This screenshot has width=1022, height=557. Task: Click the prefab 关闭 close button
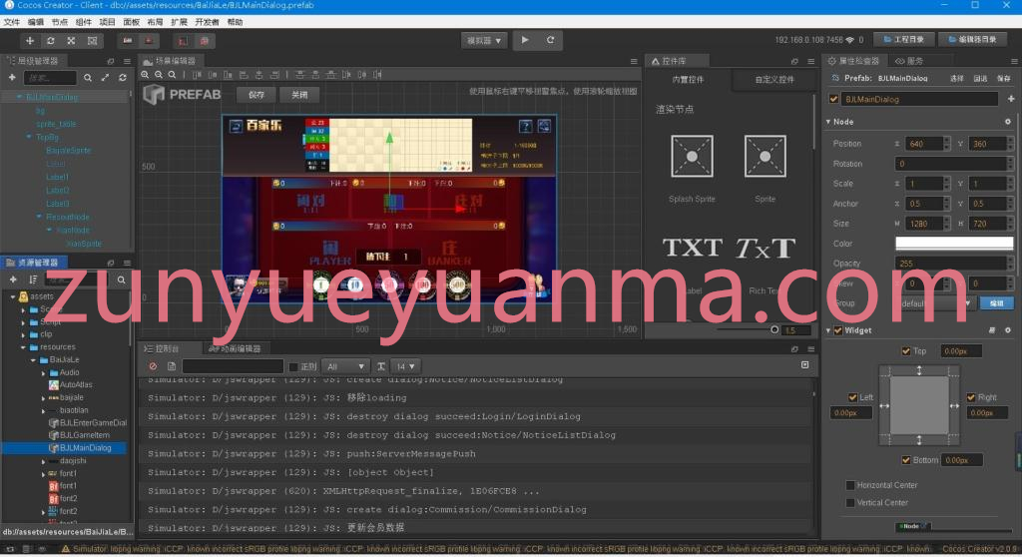coord(299,95)
